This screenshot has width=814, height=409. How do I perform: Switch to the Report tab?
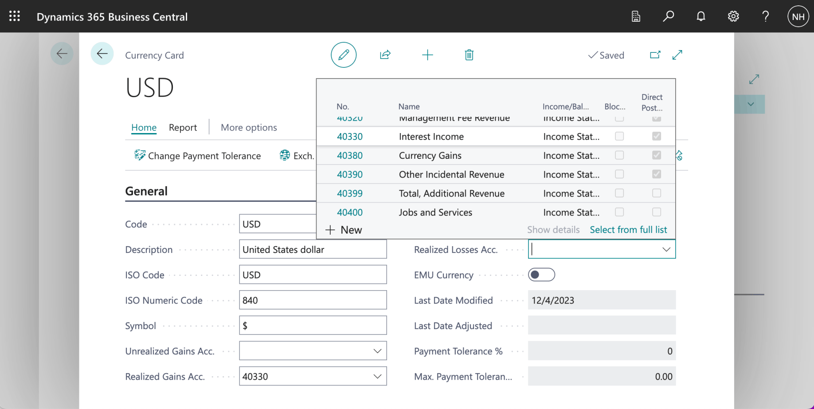[183, 128]
